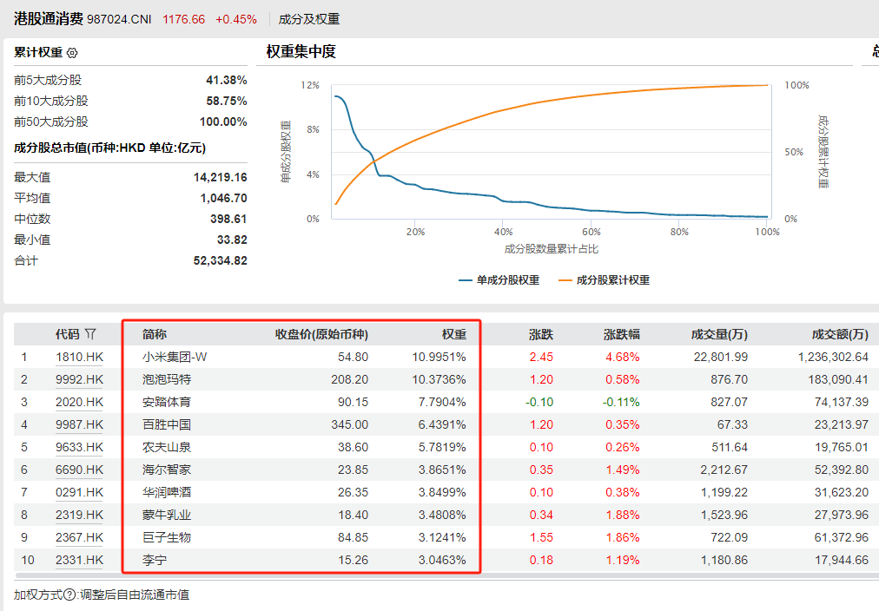
Task: Click the 最大值 market cap 14,219.16
Action: [221, 177]
